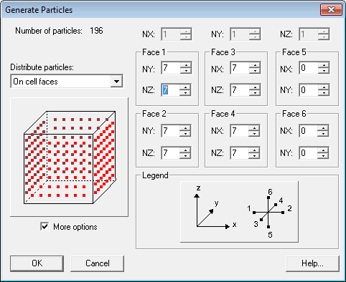Close the Generate Particles dialog
Image resolution: width=346 pixels, height=282 pixels.
[x=331, y=10]
